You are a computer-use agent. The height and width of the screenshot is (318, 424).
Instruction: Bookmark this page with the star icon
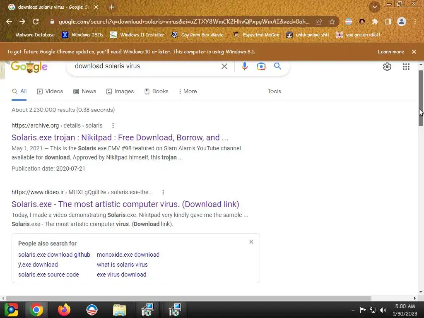point(332,22)
